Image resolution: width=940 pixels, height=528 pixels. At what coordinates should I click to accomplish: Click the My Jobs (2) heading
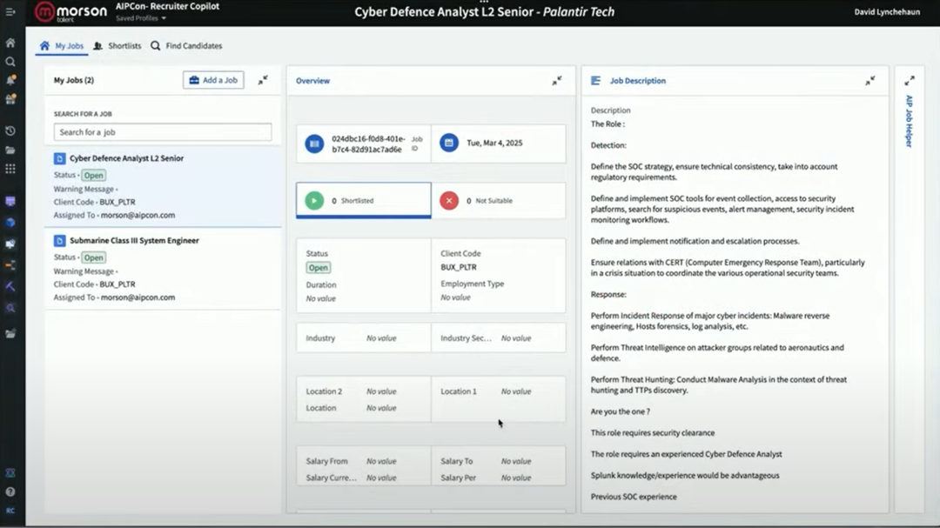click(74, 80)
